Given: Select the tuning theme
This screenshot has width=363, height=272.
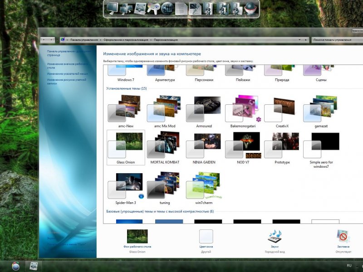Looking at the screenshot, I should tap(165, 188).
